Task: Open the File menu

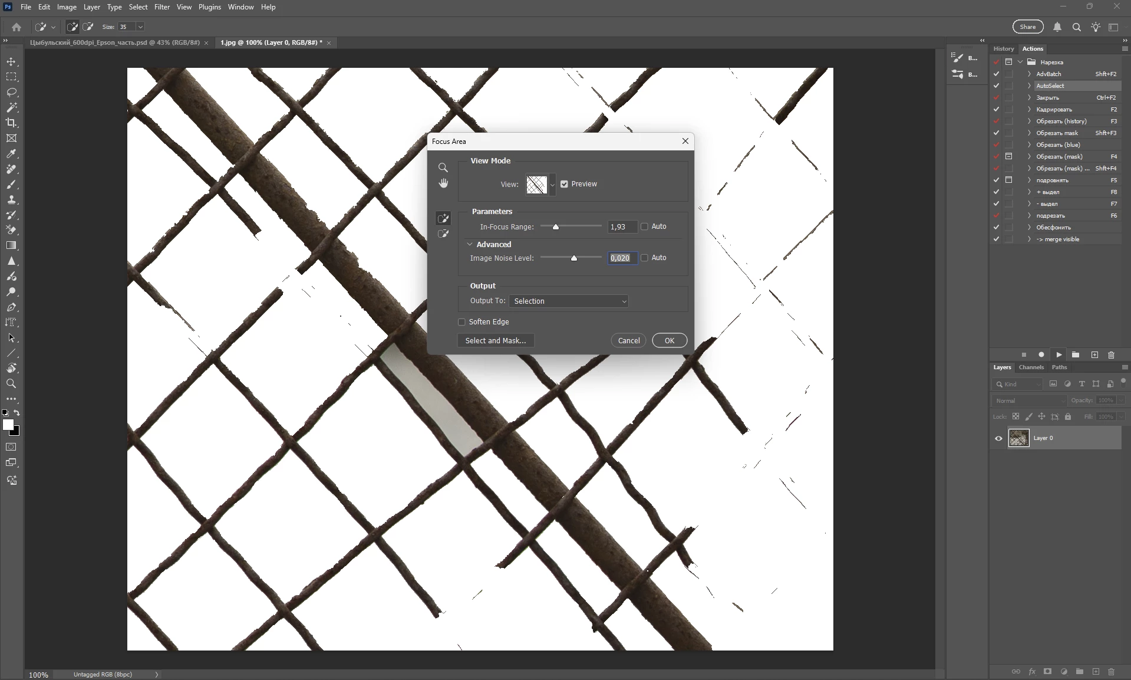Action: [26, 7]
